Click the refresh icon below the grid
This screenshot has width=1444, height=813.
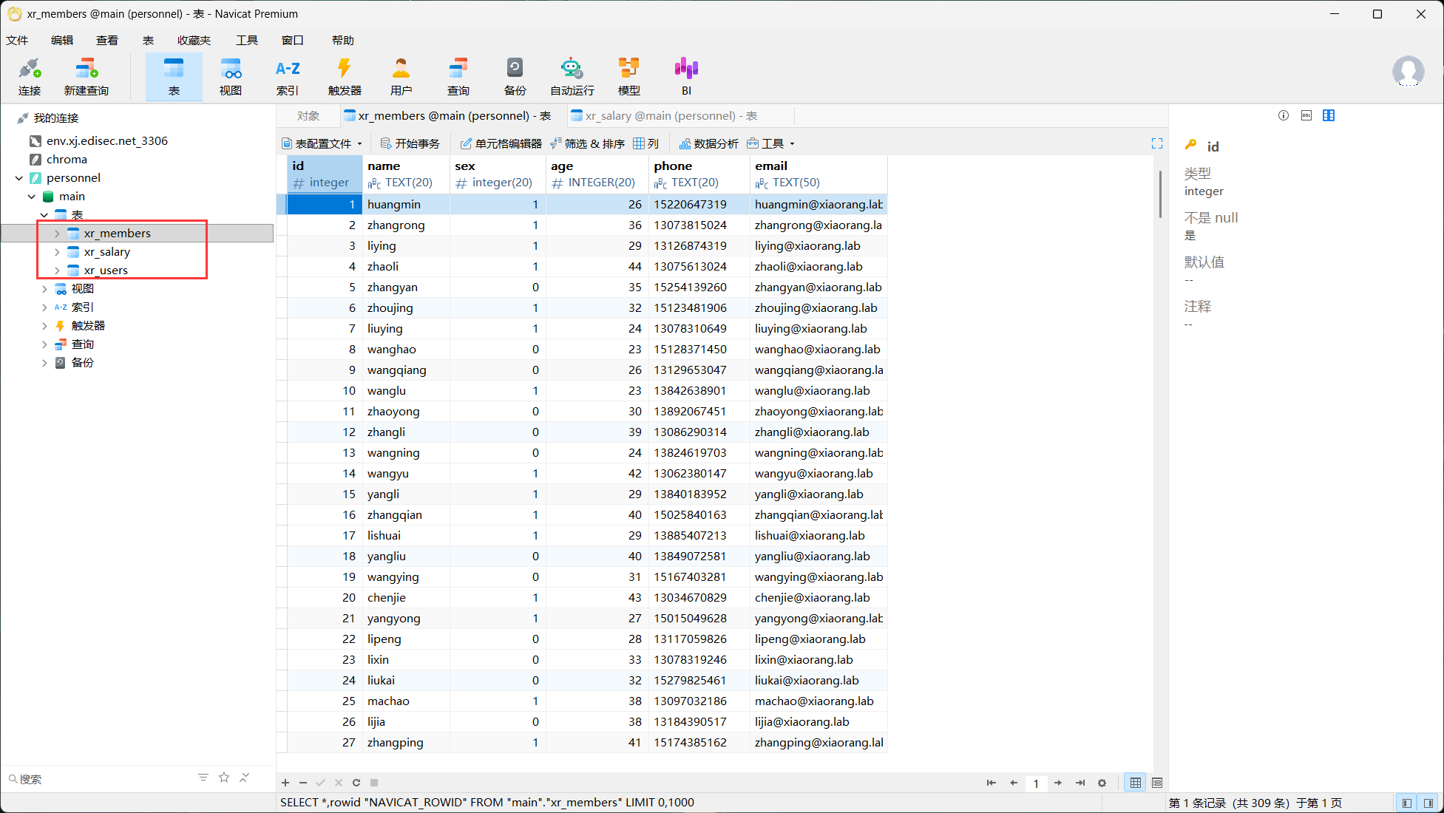pyautogui.click(x=356, y=783)
